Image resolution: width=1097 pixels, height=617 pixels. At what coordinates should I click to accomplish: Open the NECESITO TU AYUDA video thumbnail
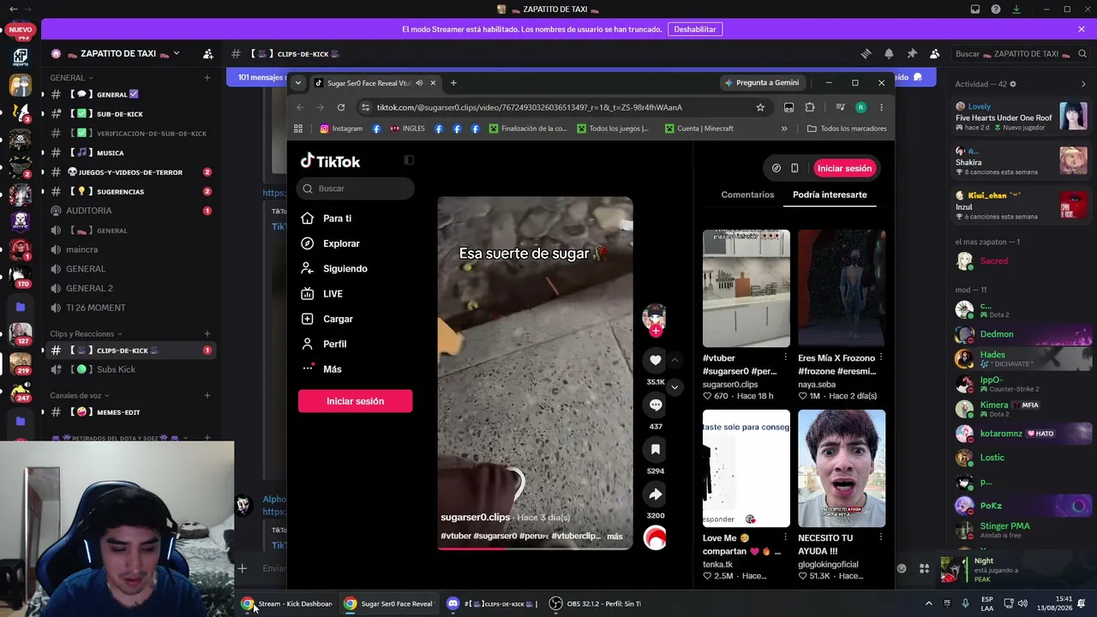point(842,468)
